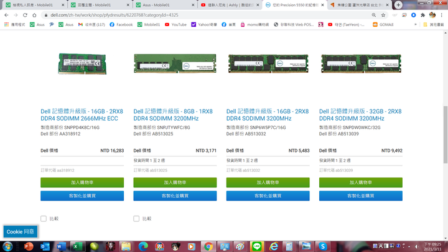The image size is (448, 252).
Task: Click the page's vertical scrollbar thumb
Action: [445, 134]
